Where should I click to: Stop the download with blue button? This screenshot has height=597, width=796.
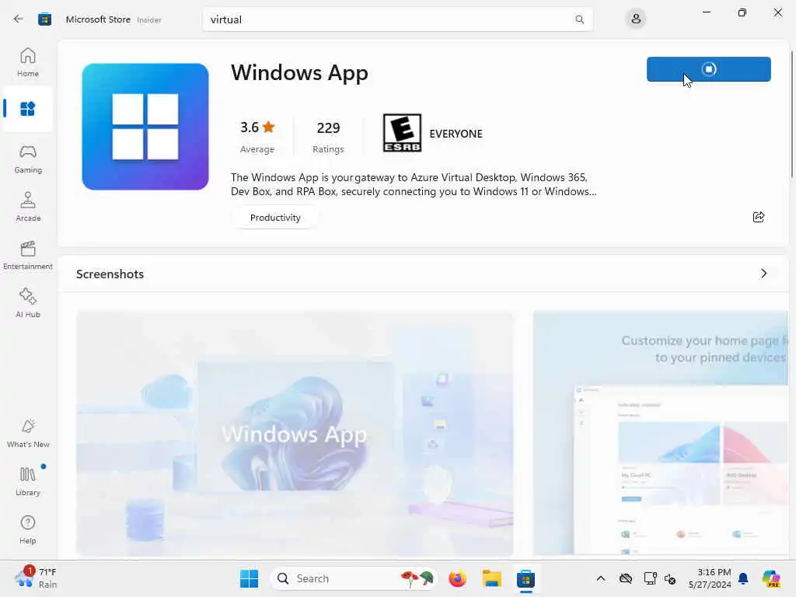(708, 69)
